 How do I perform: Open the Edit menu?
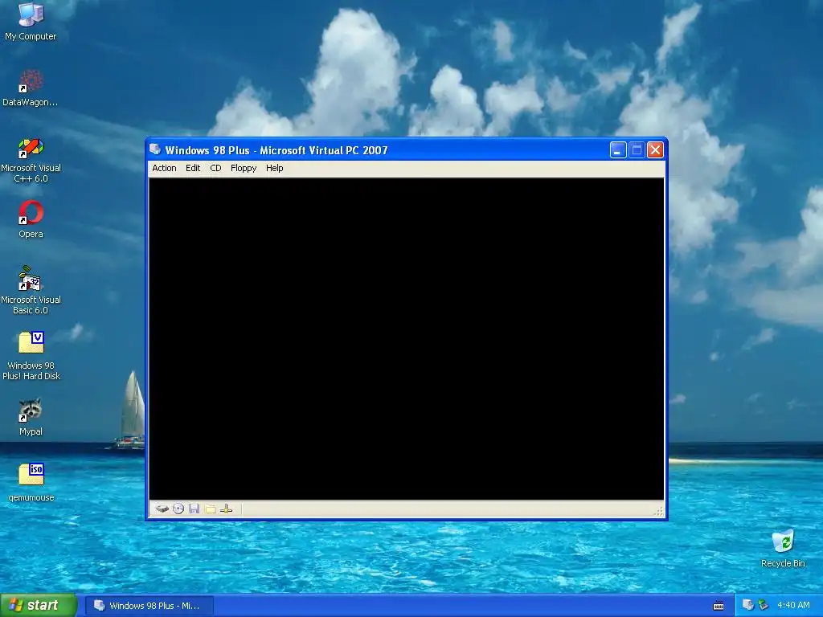click(x=193, y=168)
